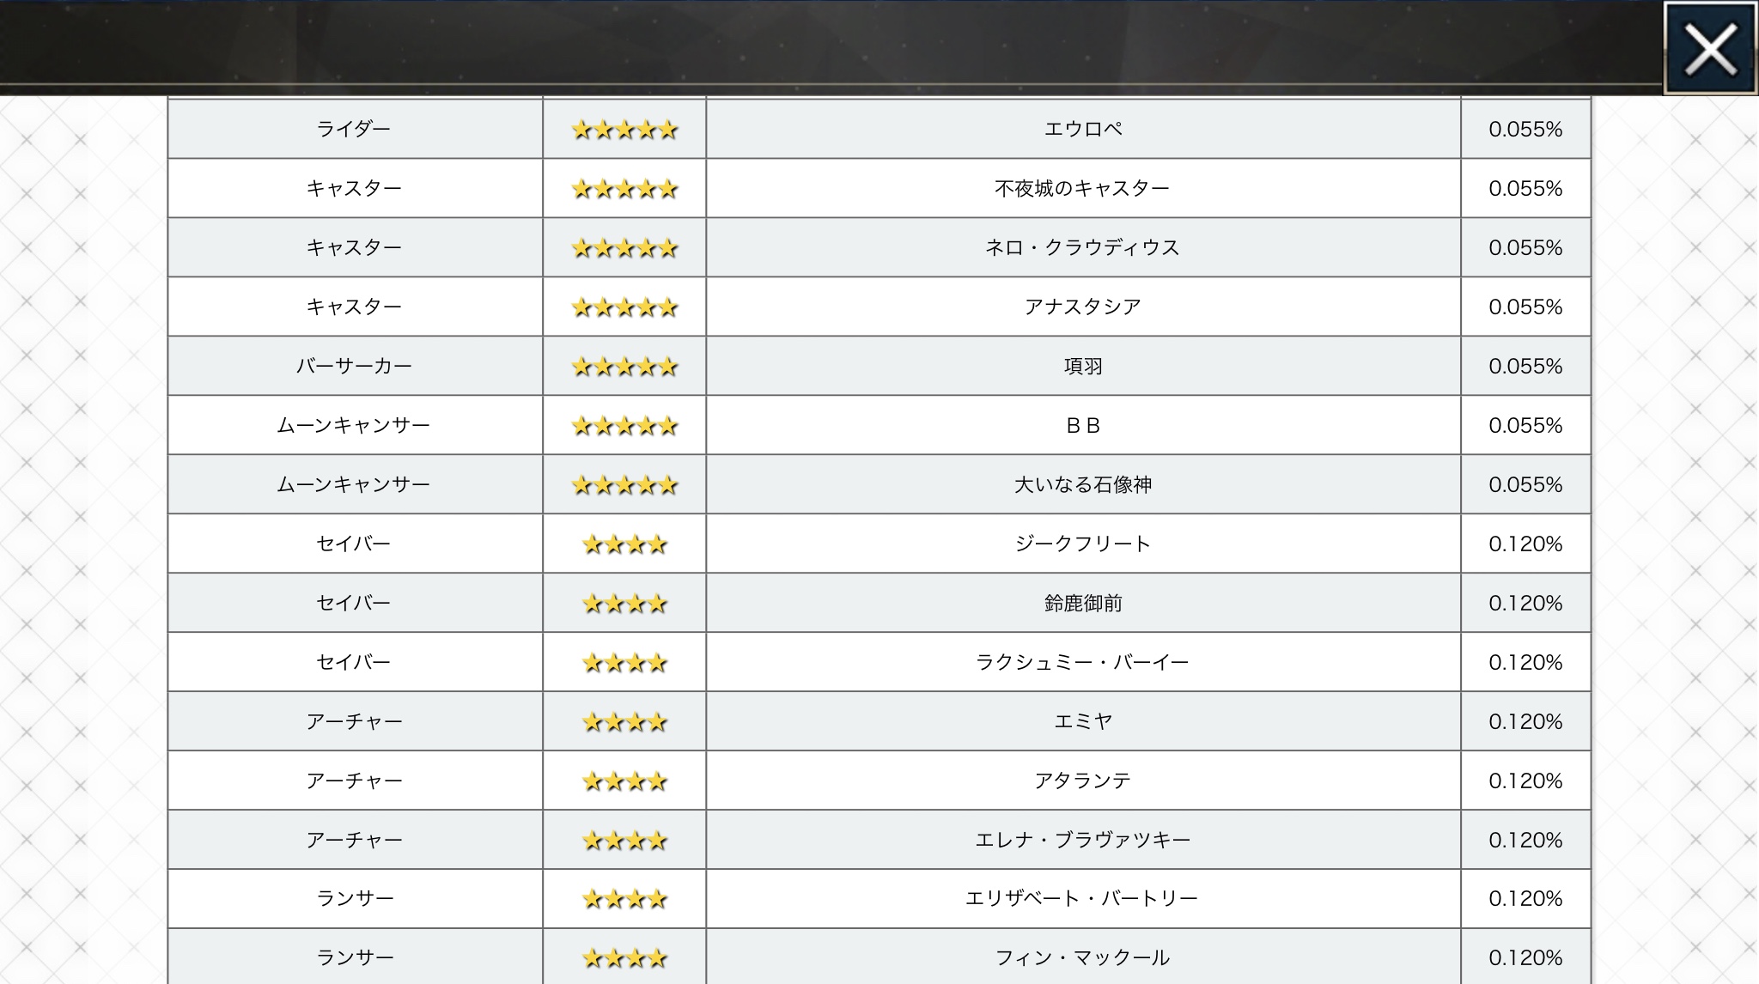The height and width of the screenshot is (984, 1759).
Task: Click the エリザベート・バートリー entry
Action: coord(1082,898)
